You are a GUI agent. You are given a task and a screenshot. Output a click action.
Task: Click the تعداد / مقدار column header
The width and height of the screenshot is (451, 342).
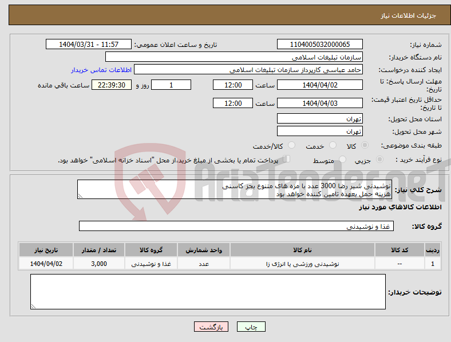pyautogui.click(x=99, y=250)
